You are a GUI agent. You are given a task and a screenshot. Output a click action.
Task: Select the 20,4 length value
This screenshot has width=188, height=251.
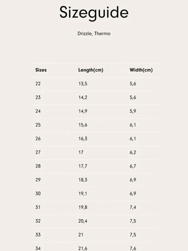pos(83,221)
